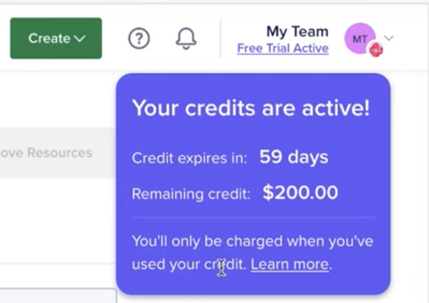Screen dimensions: 429x303
Task: Open the Free Trial Active link
Action: 283,49
